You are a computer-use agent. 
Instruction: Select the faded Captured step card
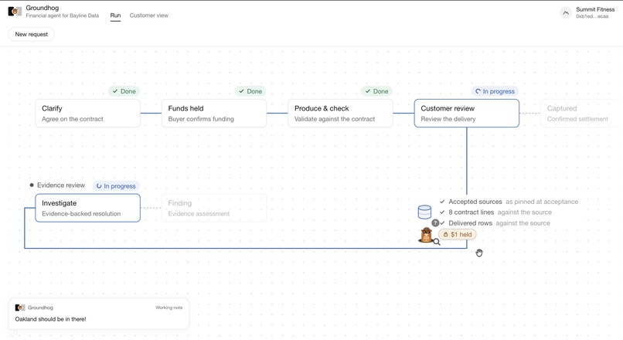tap(581, 113)
